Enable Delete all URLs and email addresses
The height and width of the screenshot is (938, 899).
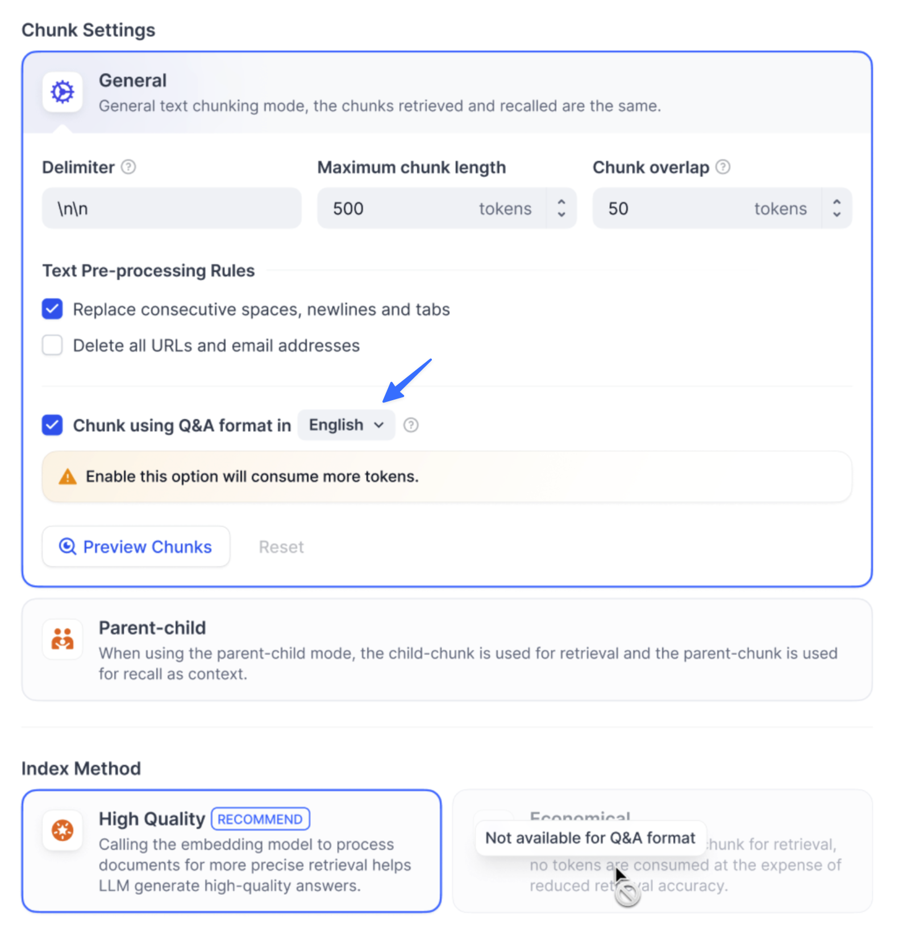(52, 345)
